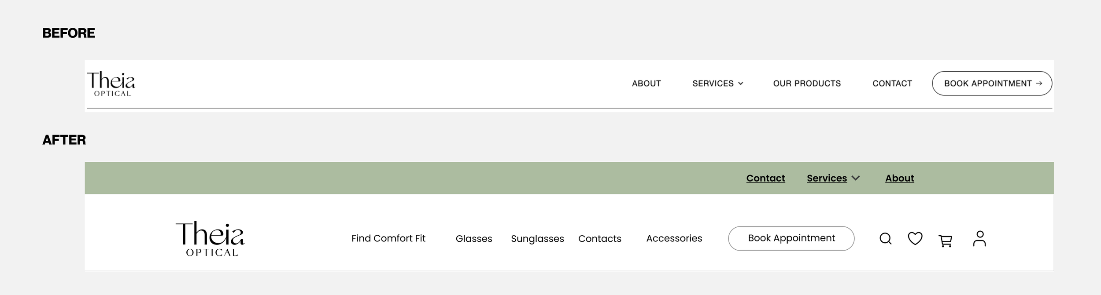The width and height of the screenshot is (1101, 295).
Task: Open the wishlist heart icon
Action: (x=915, y=238)
